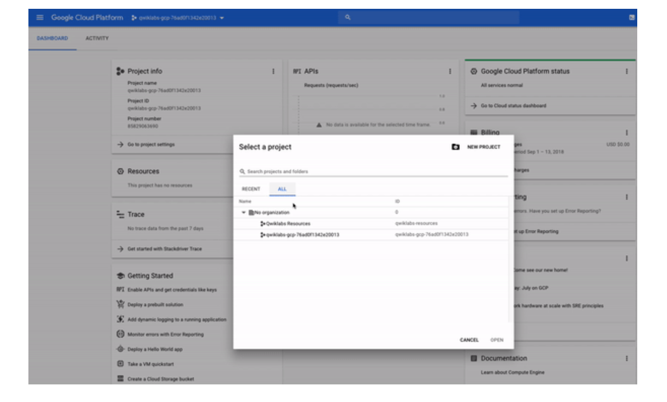
Task: Click the search magnifier icon in header
Action: point(348,18)
